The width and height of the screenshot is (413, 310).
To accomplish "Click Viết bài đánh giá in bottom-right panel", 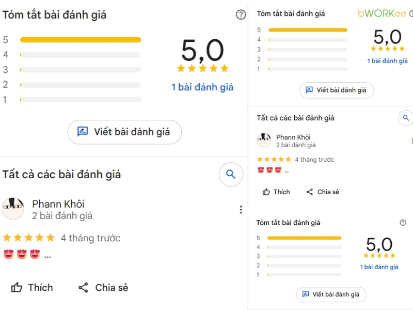I will (331, 295).
